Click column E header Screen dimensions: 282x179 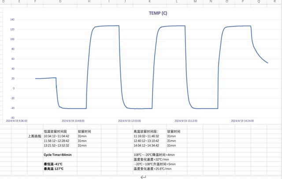pyautogui.click(x=19, y=2)
